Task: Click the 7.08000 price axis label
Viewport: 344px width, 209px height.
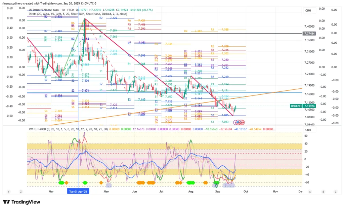Action: [309, 117]
